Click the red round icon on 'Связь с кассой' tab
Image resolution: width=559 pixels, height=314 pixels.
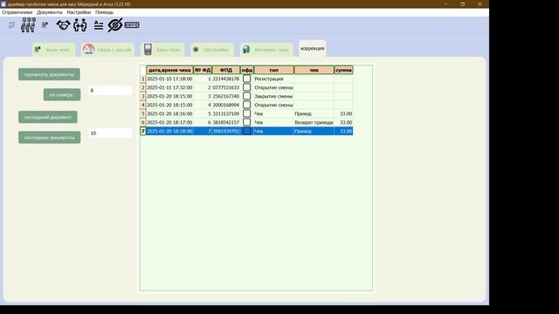point(88,49)
